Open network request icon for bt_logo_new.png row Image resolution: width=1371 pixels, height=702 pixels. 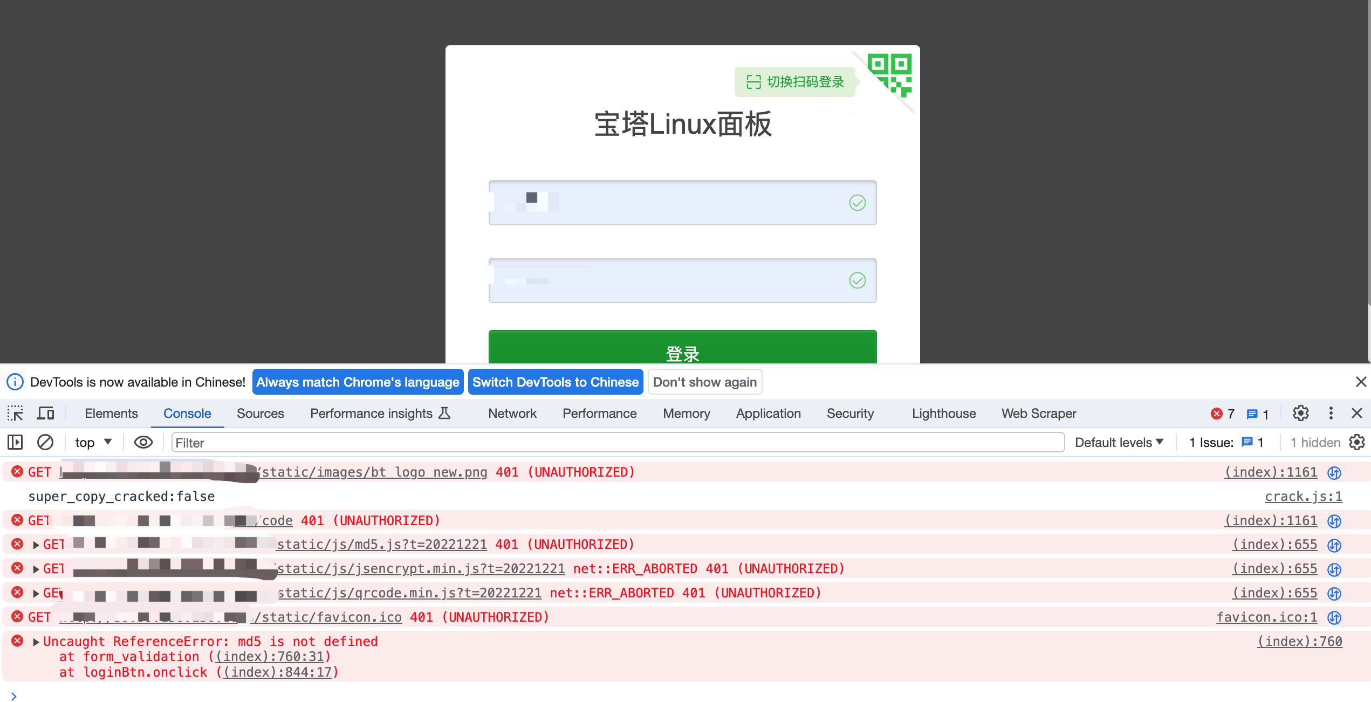tap(1334, 473)
